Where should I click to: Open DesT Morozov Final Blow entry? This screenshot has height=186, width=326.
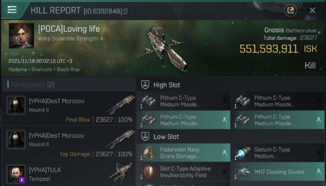[x=69, y=109]
